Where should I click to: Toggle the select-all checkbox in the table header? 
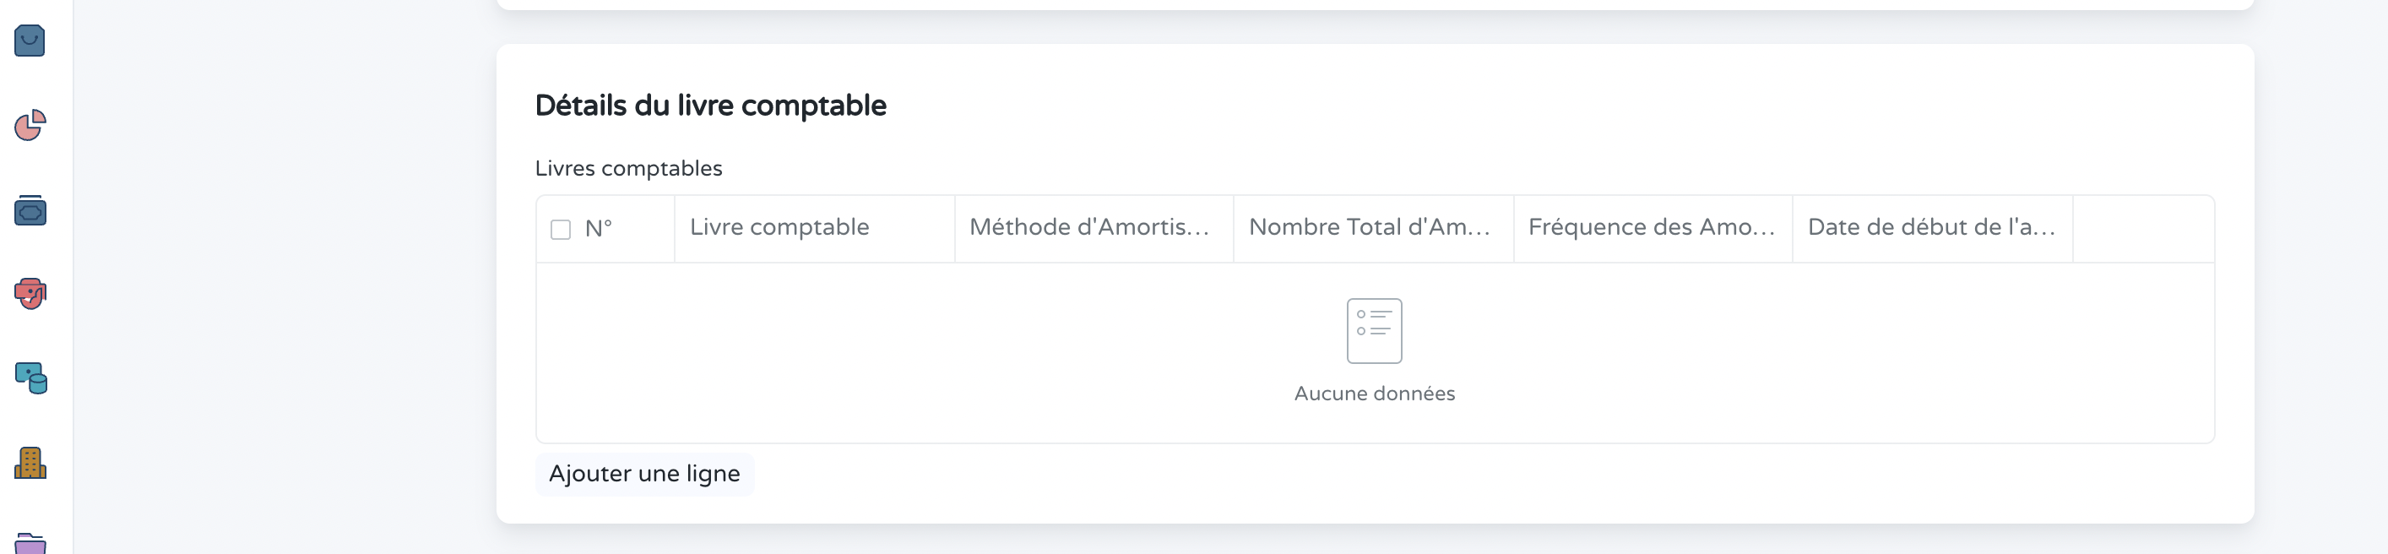[x=561, y=227]
